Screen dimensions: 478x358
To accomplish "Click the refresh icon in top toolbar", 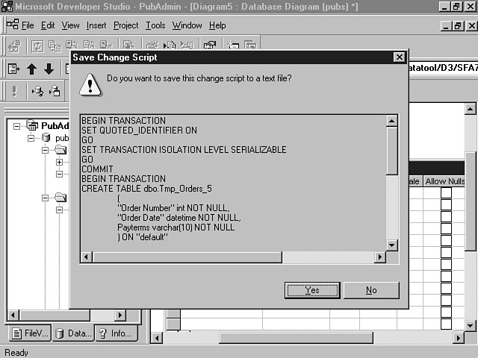I will [x=37, y=47].
